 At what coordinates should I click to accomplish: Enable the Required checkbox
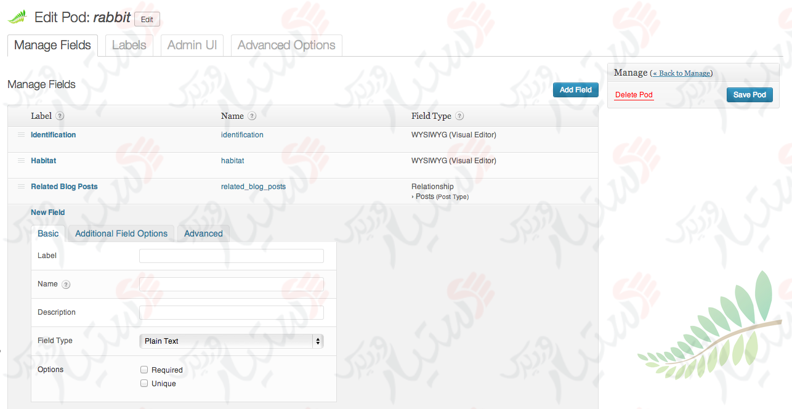click(x=144, y=370)
